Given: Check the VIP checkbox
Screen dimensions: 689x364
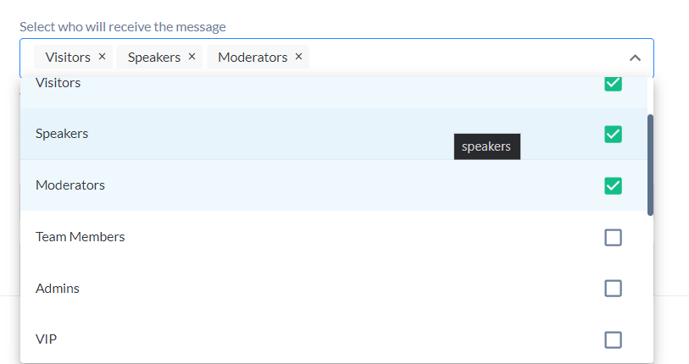Looking at the screenshot, I should coord(613,339).
